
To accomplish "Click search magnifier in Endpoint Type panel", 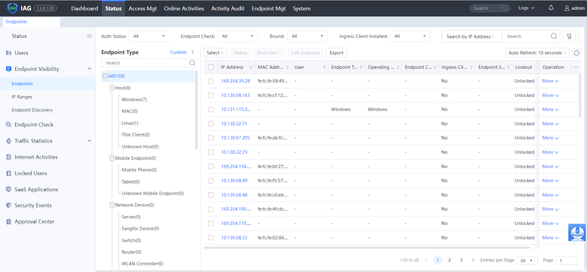I will point(192,63).
